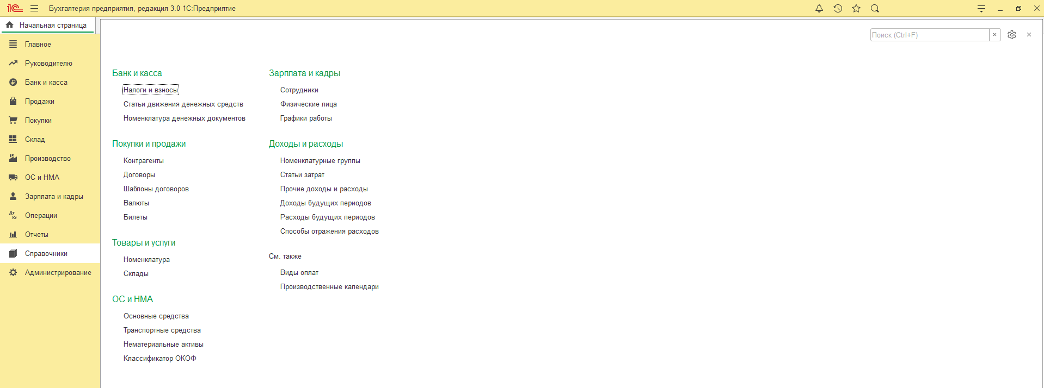The image size is (1044, 388).
Task: Open the hamburger main menu icon
Action: point(34,9)
